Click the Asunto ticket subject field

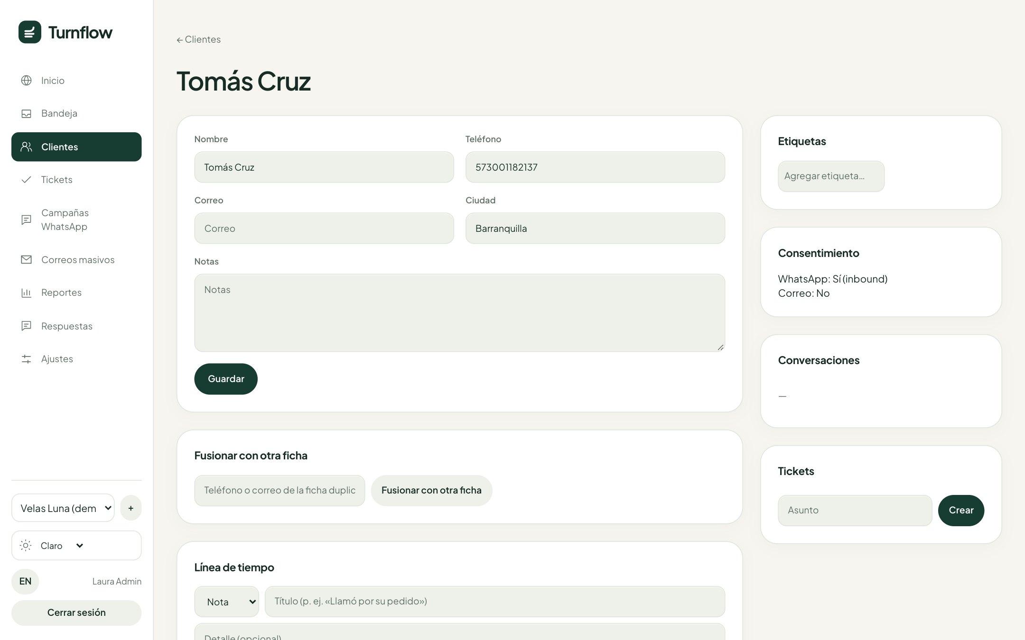[855, 511]
